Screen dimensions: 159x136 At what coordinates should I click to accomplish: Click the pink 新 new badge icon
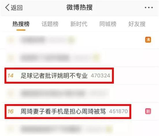point(148,111)
